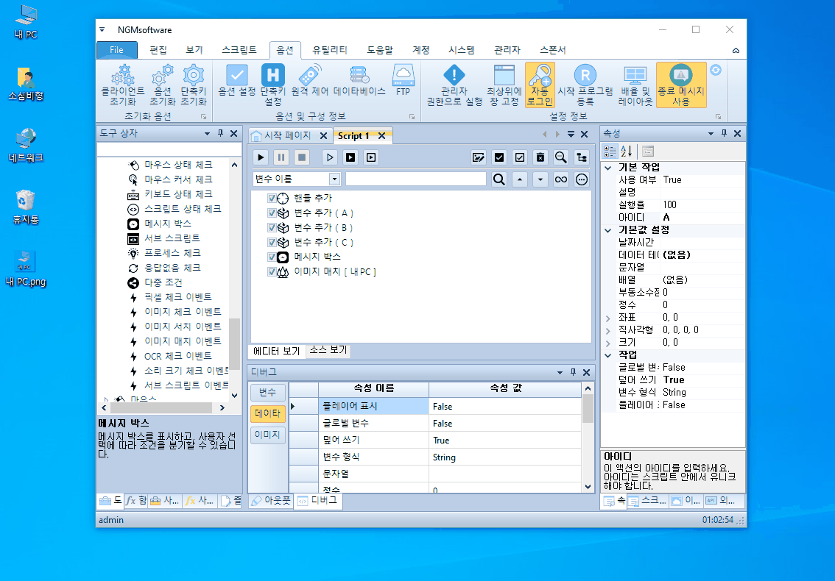Click the 이미지 button in debug panel
835x581 pixels.
pyautogui.click(x=267, y=435)
